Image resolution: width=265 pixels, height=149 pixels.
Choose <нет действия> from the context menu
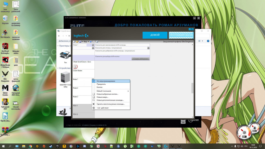click(111, 108)
